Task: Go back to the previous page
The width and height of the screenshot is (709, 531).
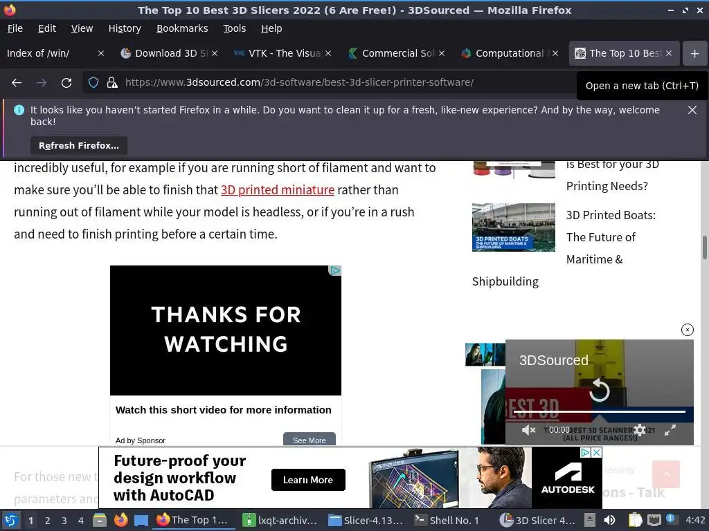Action: click(17, 83)
